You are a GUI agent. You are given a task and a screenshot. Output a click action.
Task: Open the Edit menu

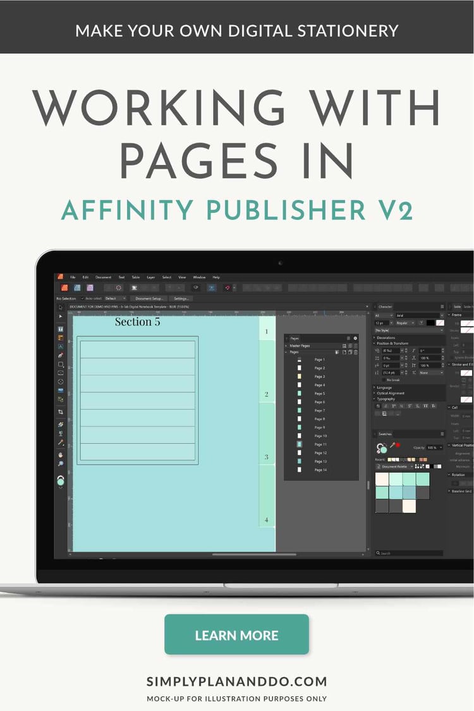click(85, 277)
